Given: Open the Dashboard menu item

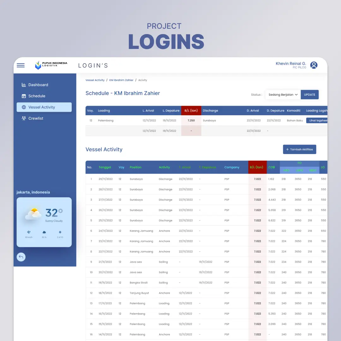Looking at the screenshot, I should coord(38,85).
